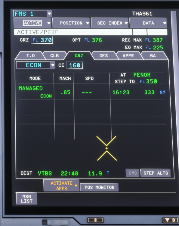Open the MSG LIST

[x=26, y=199]
